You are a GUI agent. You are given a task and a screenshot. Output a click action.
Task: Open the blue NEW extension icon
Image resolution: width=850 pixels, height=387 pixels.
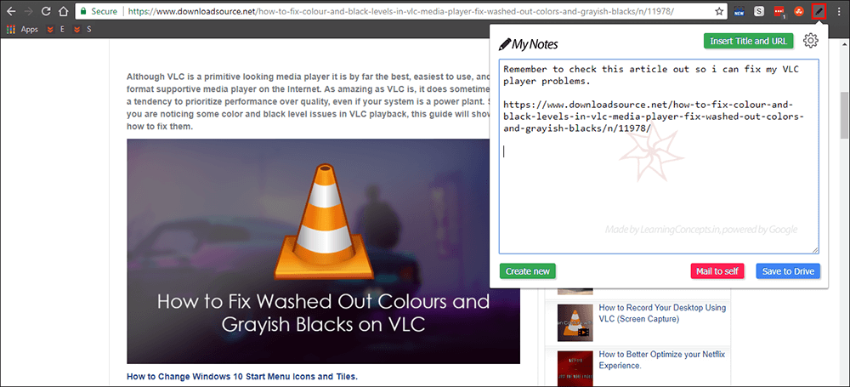(x=739, y=11)
